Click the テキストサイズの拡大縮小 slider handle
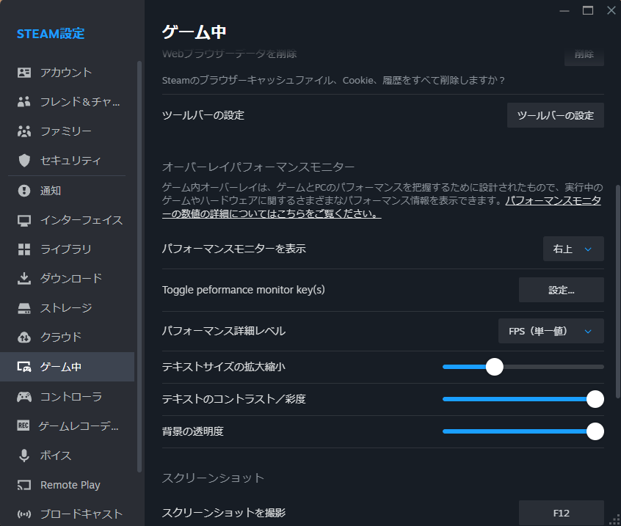The image size is (621, 526). [x=495, y=367]
